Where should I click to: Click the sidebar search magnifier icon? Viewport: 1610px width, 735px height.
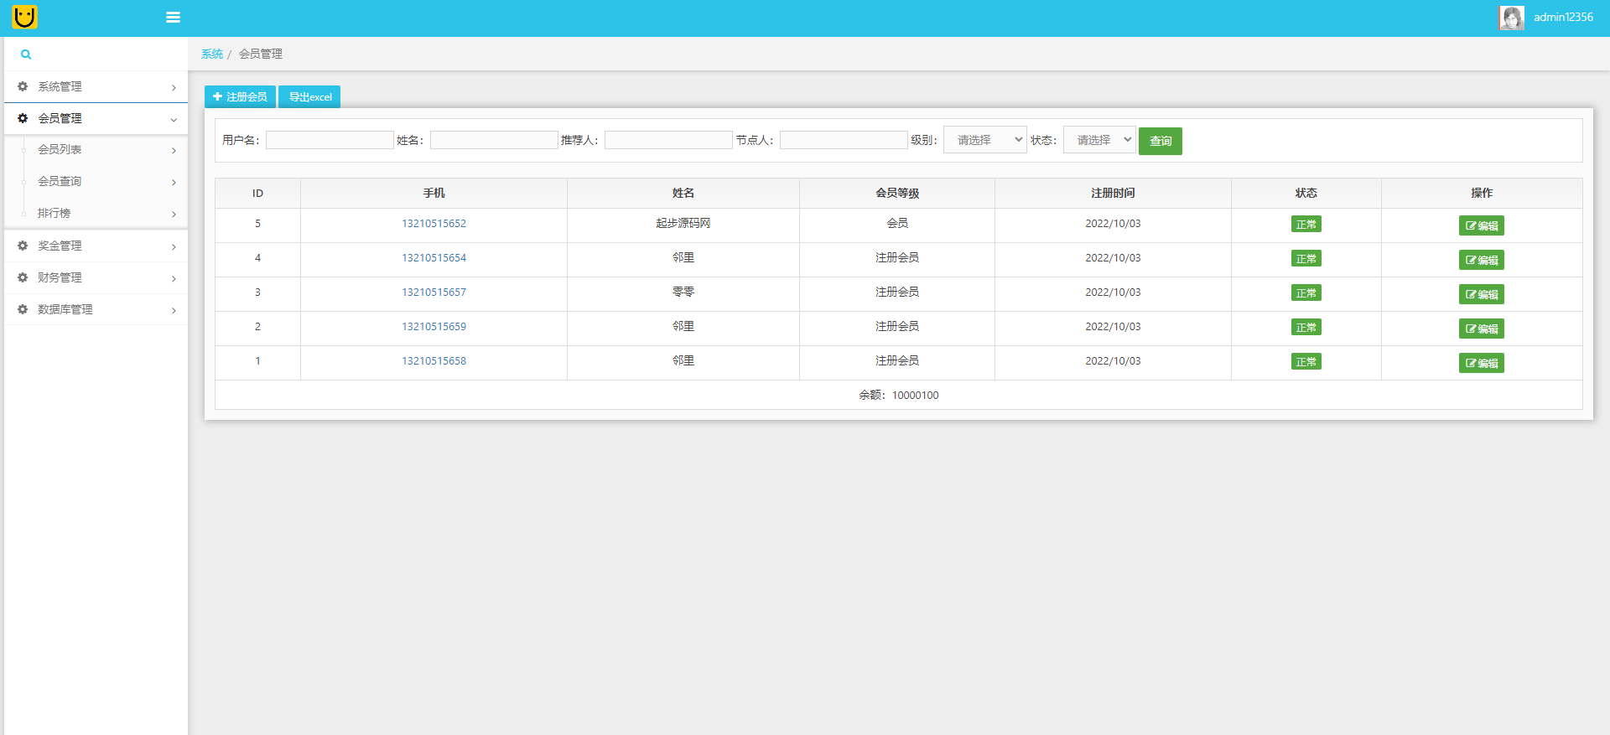(x=26, y=54)
